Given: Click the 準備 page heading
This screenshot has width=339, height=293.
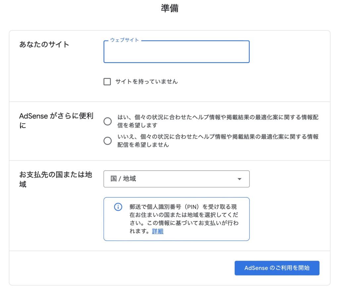Looking at the screenshot, I should 169,8.
